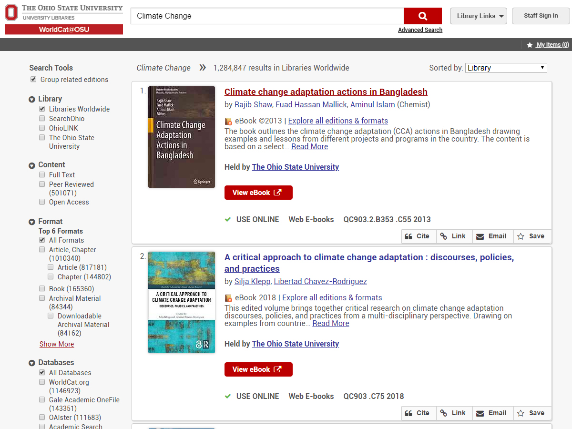Email the second search result
Image resolution: width=572 pixels, height=429 pixels.
coord(491,413)
